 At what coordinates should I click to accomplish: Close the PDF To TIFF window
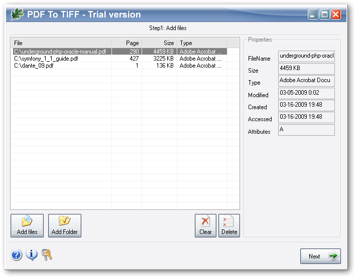tap(335, 15)
